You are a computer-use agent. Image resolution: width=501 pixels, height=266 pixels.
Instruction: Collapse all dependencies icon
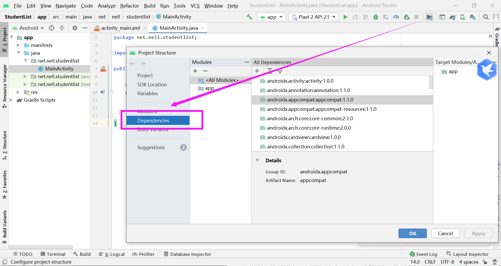point(280,71)
